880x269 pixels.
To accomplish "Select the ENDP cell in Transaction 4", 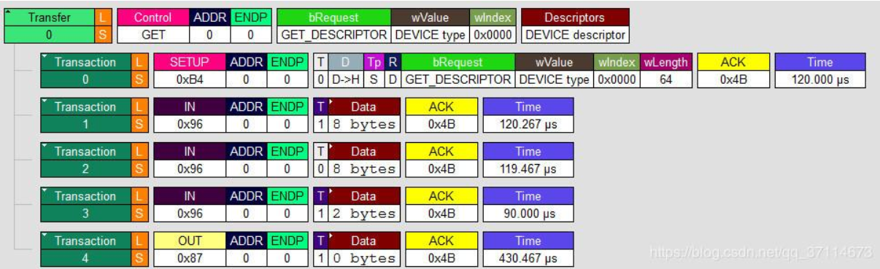I will (x=287, y=249).
